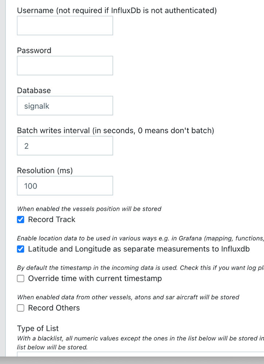Screen dimensions: 264x364
Task: Focus the Password text box
Action: click(65, 66)
